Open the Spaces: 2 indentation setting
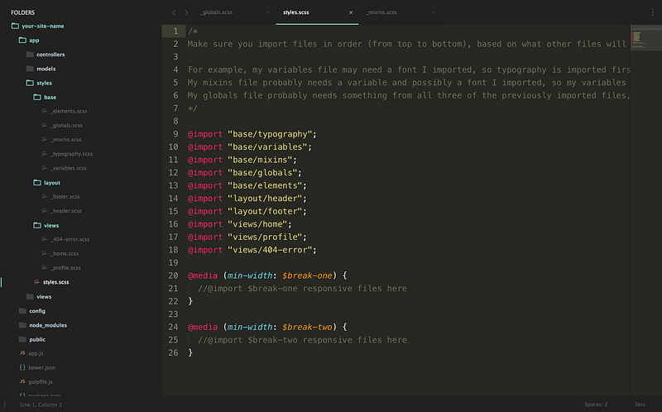Image resolution: width=662 pixels, height=412 pixels. tap(596, 405)
